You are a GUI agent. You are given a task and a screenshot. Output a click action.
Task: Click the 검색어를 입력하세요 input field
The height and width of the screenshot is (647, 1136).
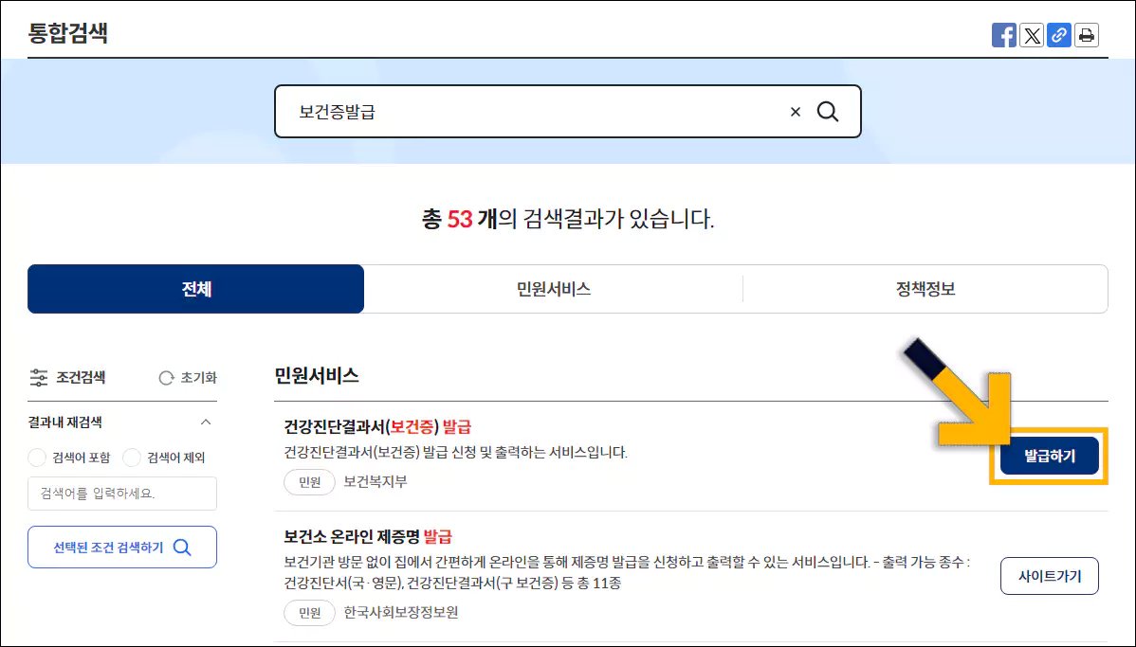(122, 494)
